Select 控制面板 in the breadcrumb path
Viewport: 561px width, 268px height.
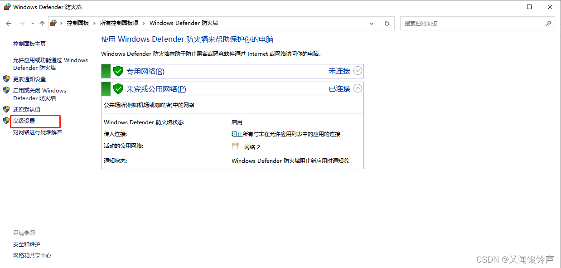(x=78, y=23)
